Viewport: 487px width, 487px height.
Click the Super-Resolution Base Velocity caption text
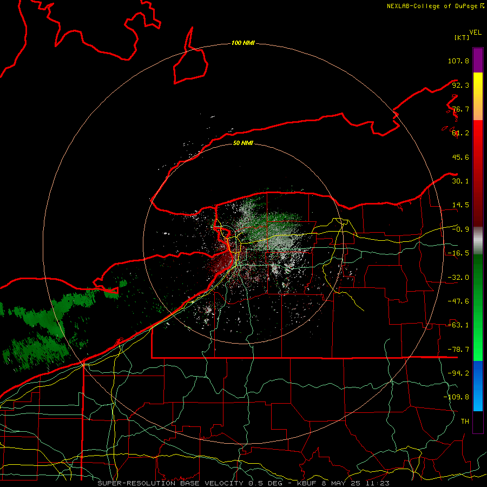[243, 483]
